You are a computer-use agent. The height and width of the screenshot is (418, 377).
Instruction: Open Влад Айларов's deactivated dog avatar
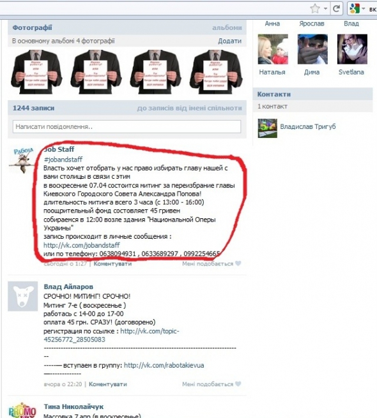(x=23, y=296)
